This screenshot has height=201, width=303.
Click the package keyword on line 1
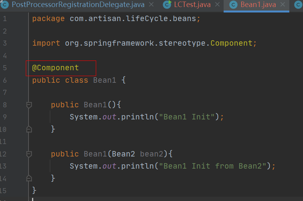48,19
